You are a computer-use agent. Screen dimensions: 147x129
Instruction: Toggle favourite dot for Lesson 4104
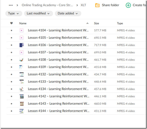pyautogui.click(x=11, y=30)
